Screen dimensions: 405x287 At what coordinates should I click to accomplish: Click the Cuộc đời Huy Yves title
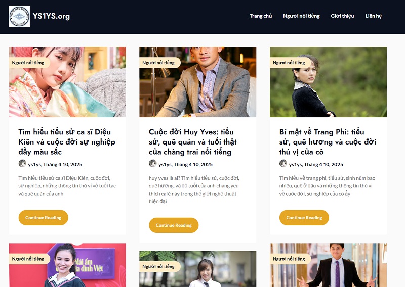tap(193, 142)
